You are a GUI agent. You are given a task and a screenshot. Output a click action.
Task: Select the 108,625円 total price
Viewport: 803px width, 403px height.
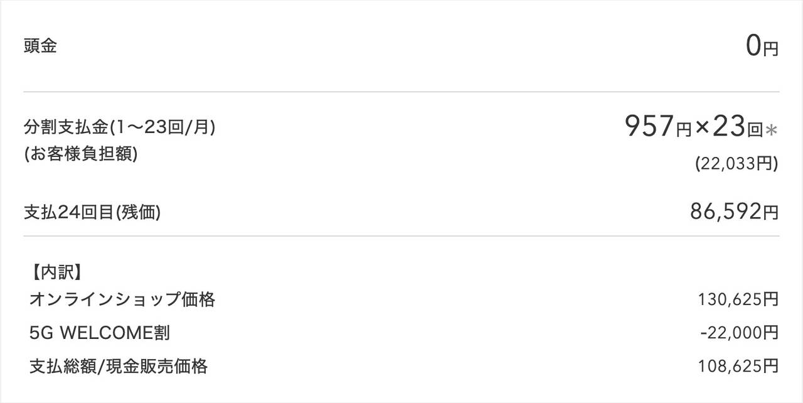pyautogui.click(x=738, y=367)
